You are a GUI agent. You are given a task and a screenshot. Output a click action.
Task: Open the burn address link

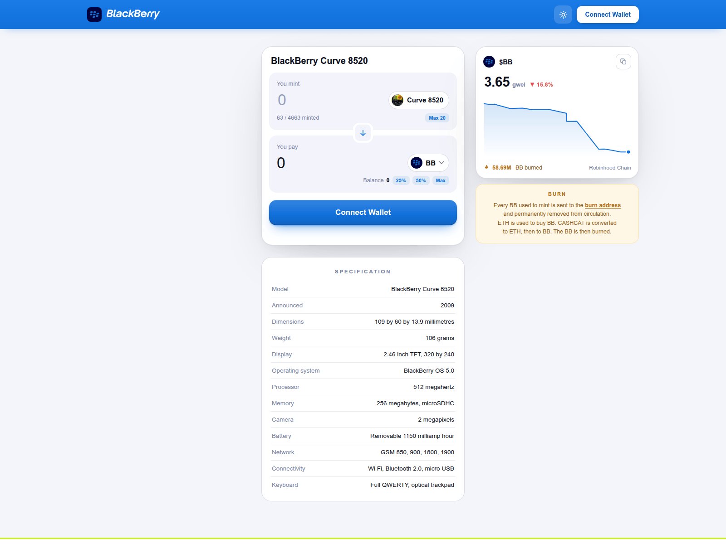click(603, 205)
